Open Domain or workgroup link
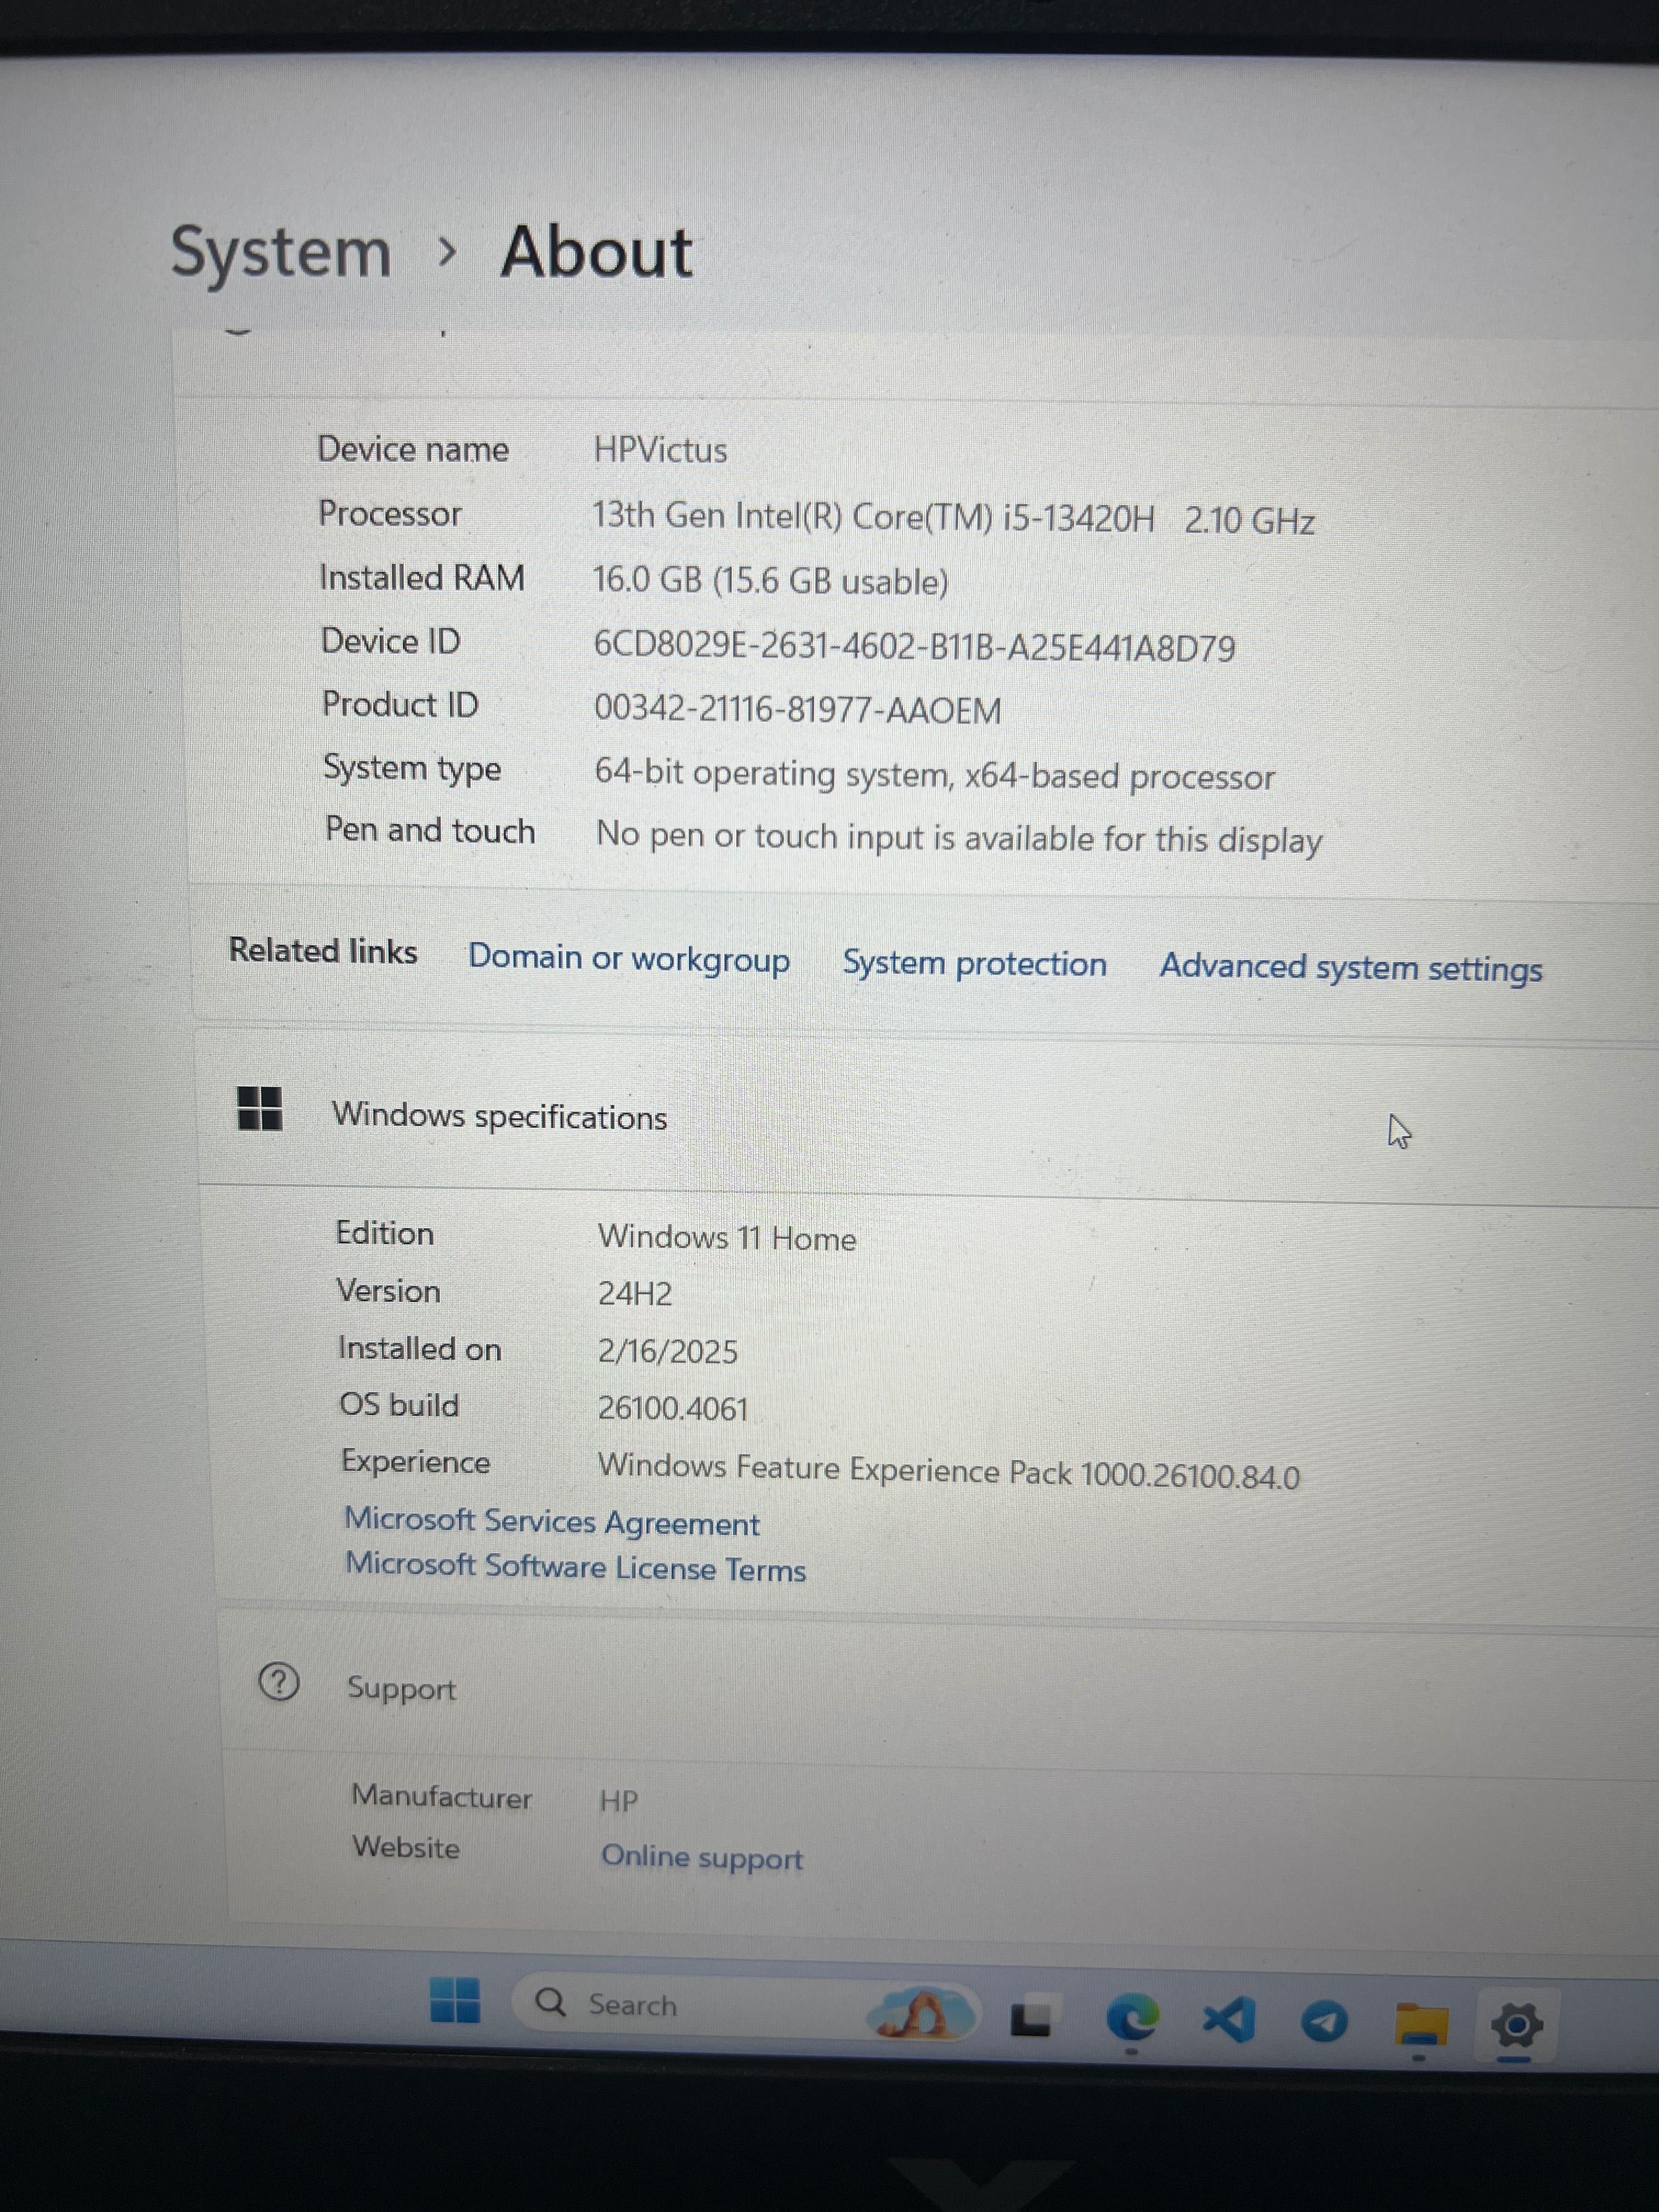Viewport: 1659px width, 2212px height. click(x=629, y=958)
